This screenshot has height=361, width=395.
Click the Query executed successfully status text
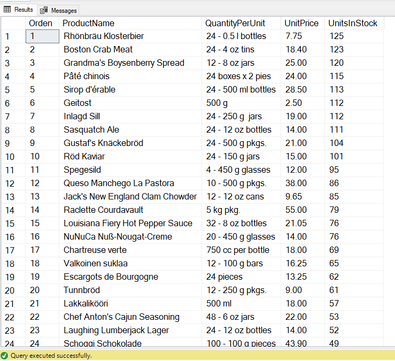[x=51, y=356]
